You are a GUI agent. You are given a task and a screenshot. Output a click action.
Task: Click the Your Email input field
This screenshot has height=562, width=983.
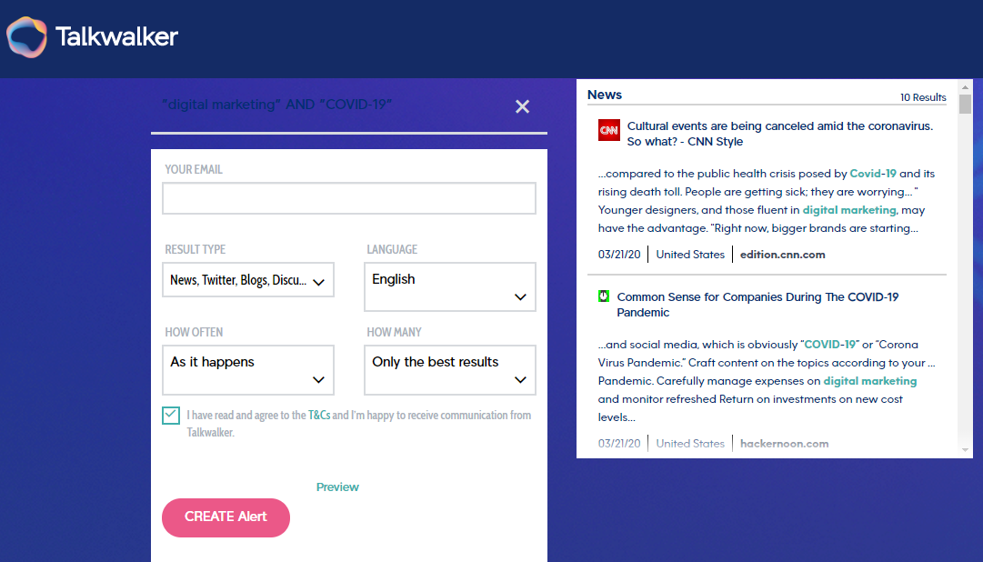pos(349,198)
